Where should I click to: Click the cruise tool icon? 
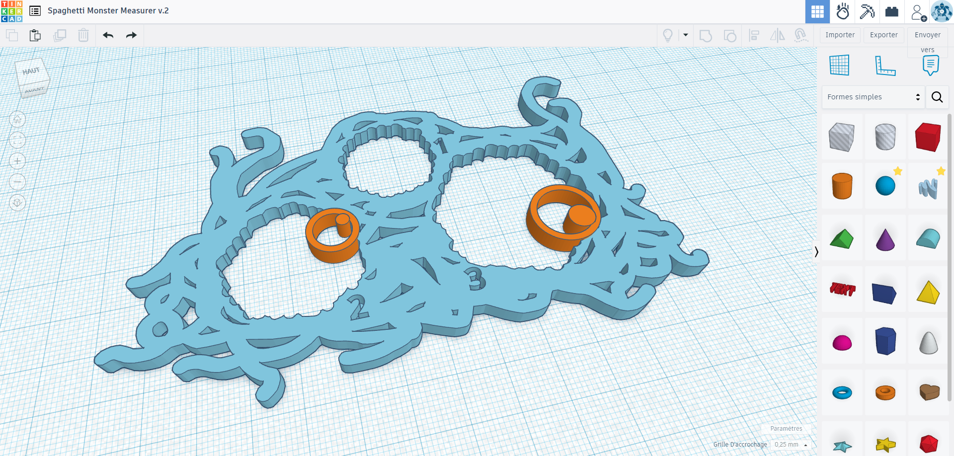tap(800, 35)
